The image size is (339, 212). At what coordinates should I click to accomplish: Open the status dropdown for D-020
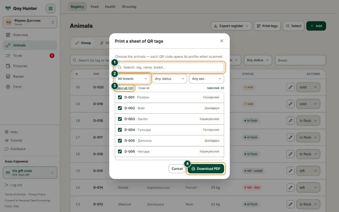pyautogui.click(x=308, y=87)
